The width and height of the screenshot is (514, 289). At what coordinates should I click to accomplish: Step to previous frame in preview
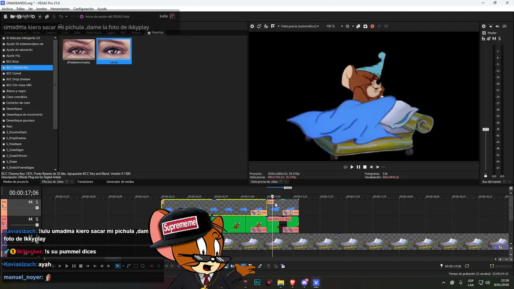pos(371,167)
